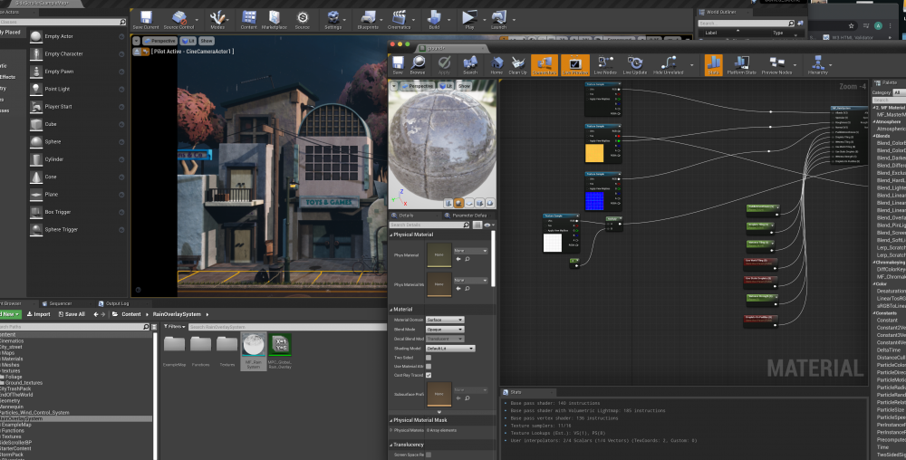Switch to the Output Log tab
906x460 pixels.
(117, 303)
